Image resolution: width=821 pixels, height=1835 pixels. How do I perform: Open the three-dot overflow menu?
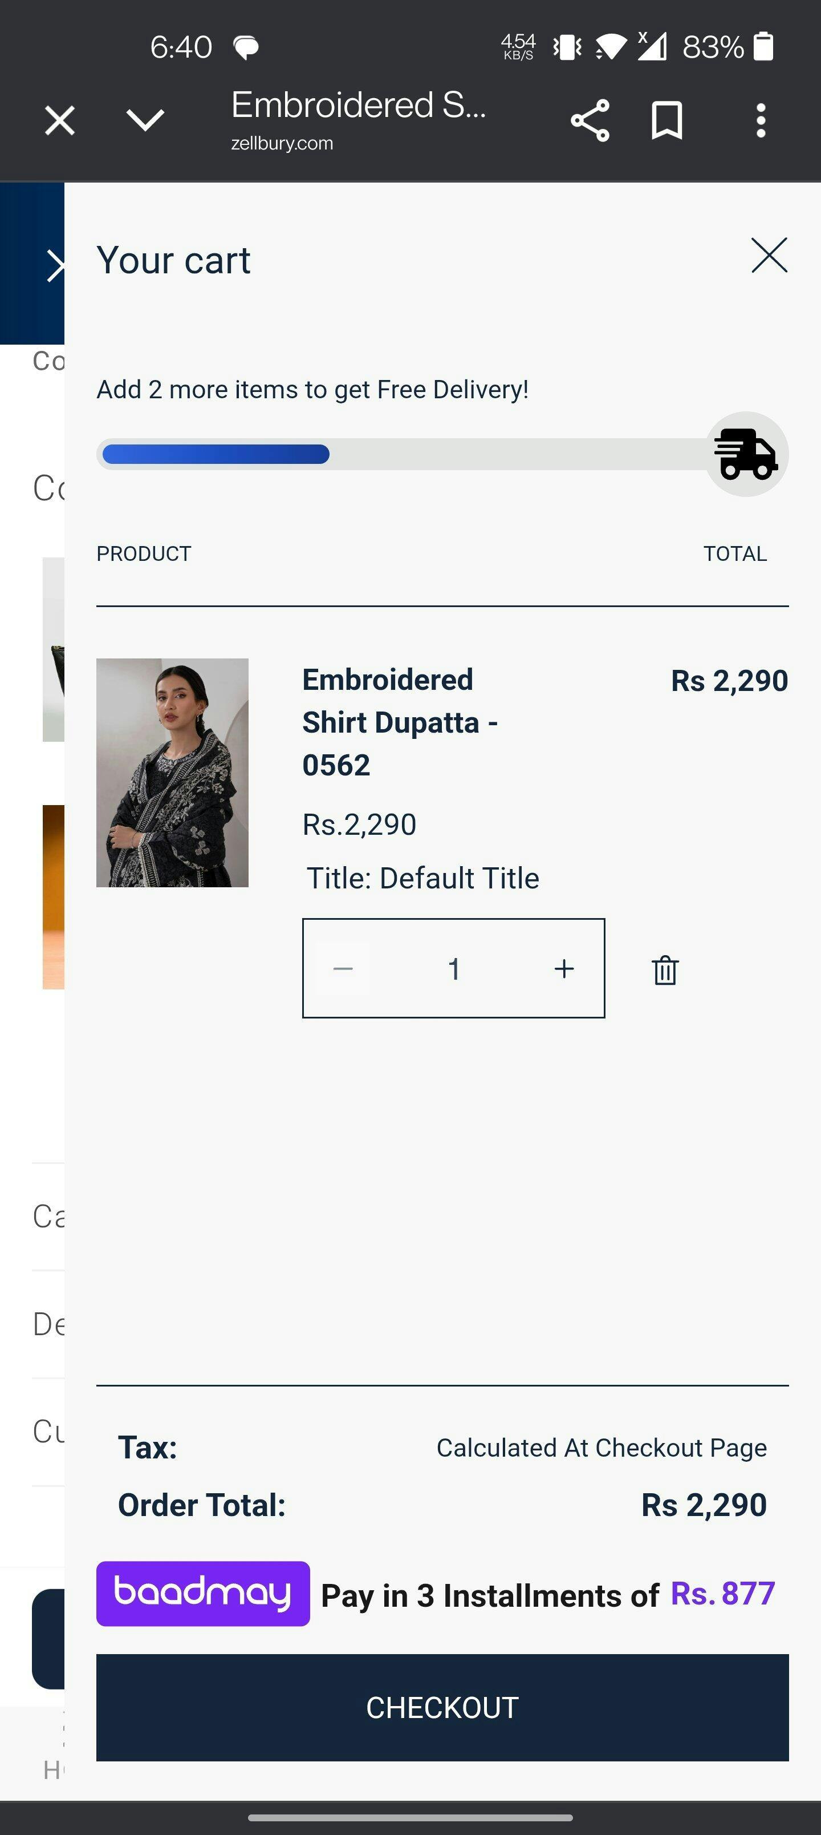point(761,120)
